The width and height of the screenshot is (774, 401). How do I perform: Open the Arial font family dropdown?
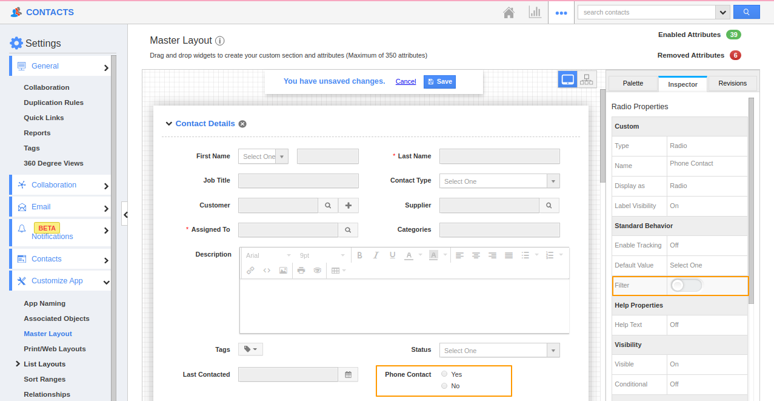pyautogui.click(x=269, y=255)
